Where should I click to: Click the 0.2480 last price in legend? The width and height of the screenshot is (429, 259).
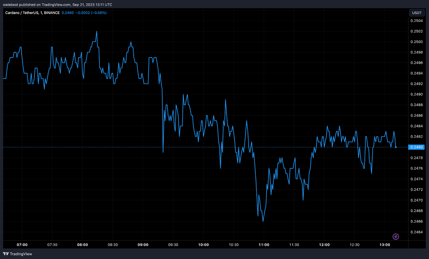(x=68, y=13)
